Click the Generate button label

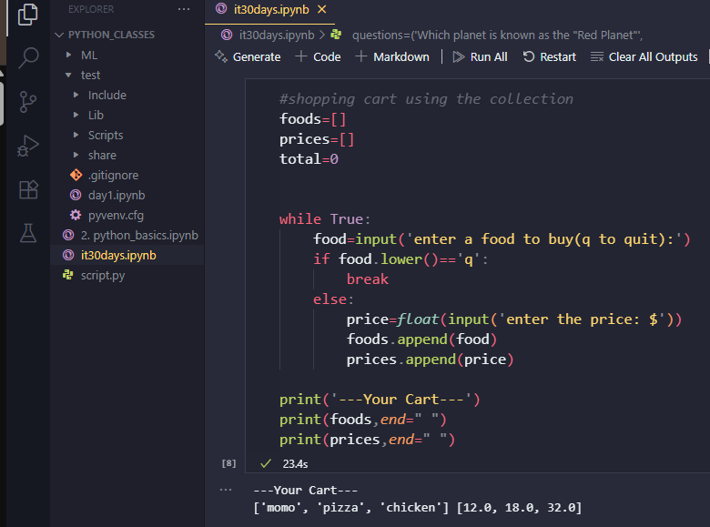257,57
